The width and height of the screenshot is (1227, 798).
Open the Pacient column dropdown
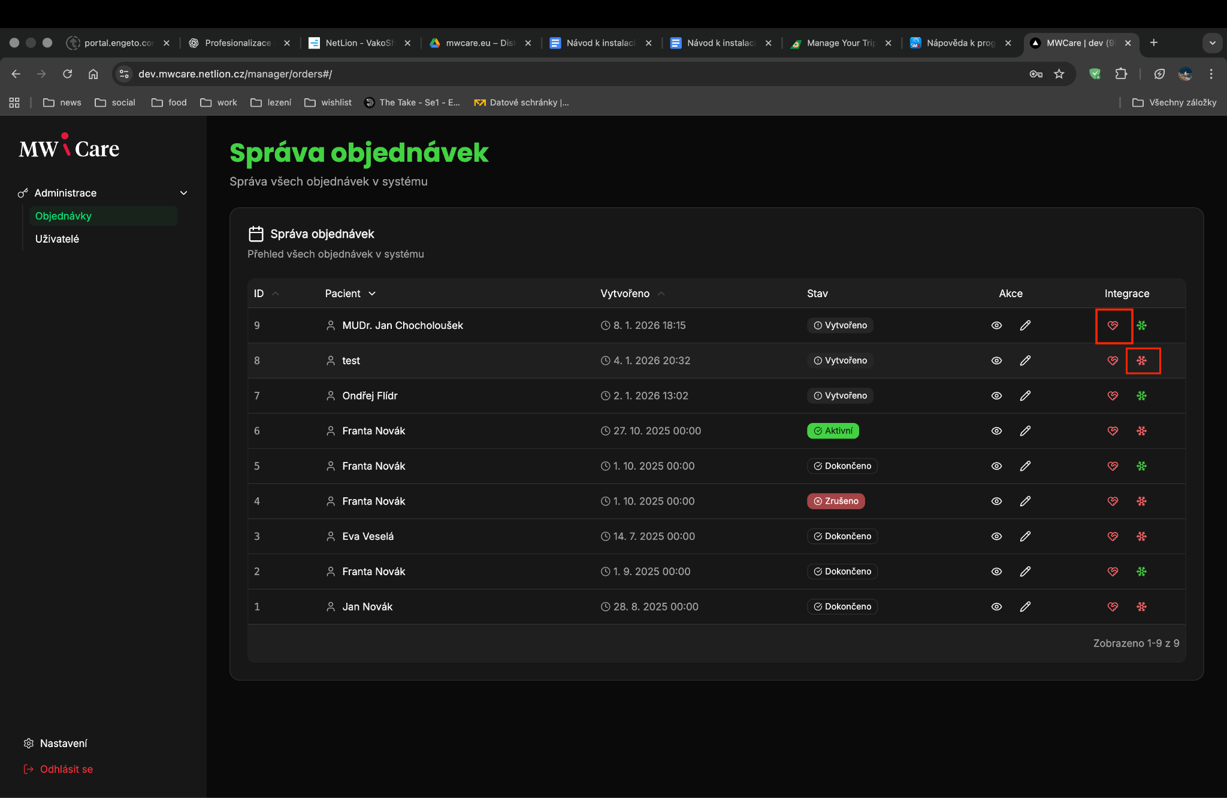click(x=372, y=294)
